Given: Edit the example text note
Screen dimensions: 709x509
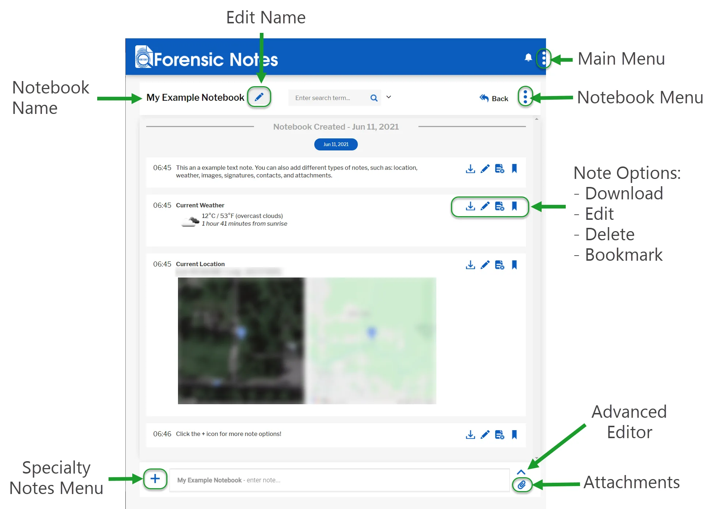Looking at the screenshot, I should click(x=485, y=169).
